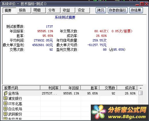Click the 浦发银行 stock icon

click(5, 98)
